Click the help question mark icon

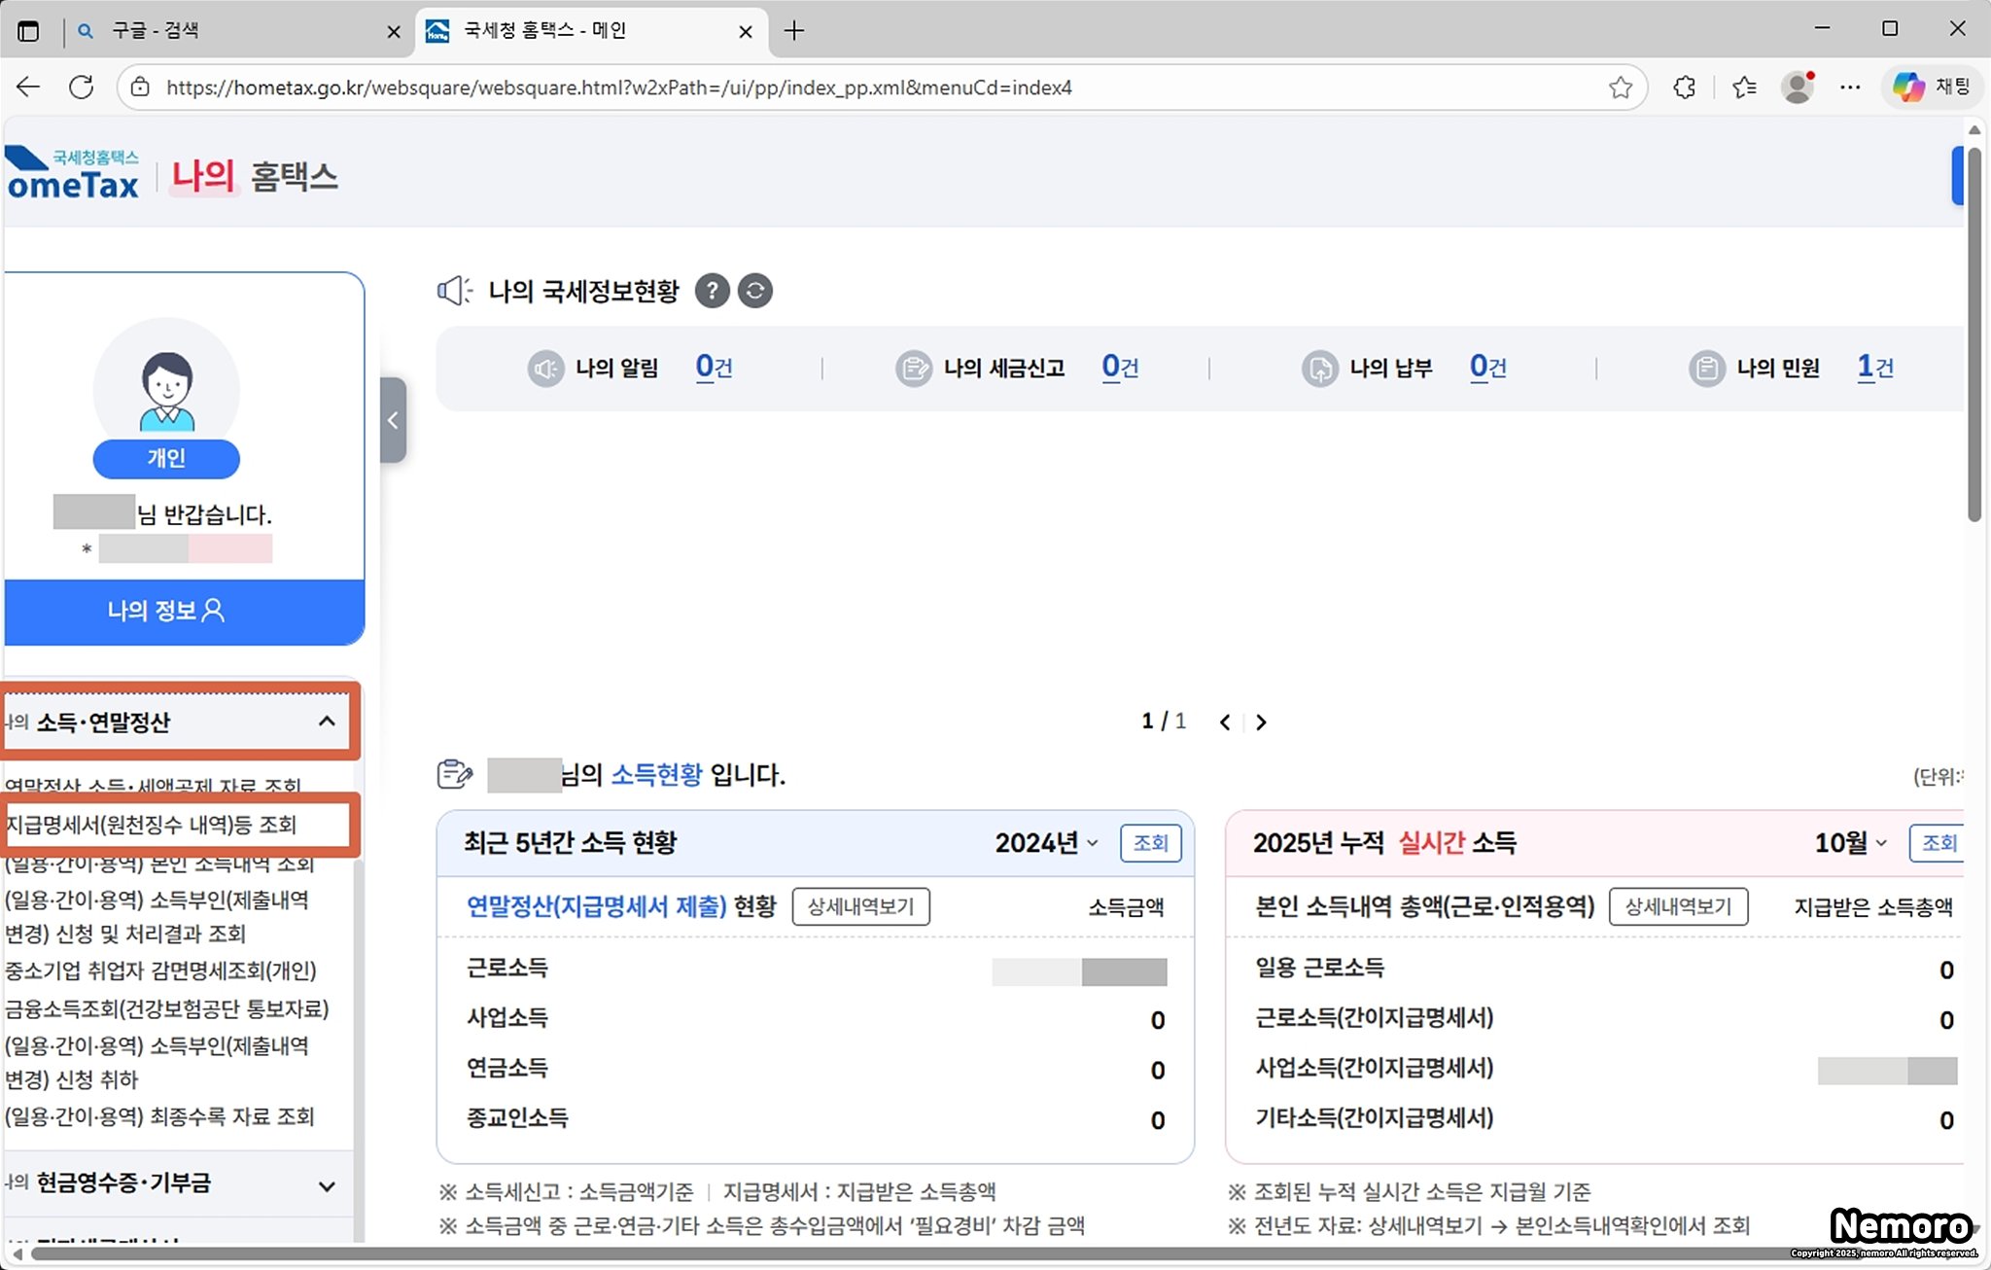[x=712, y=291]
